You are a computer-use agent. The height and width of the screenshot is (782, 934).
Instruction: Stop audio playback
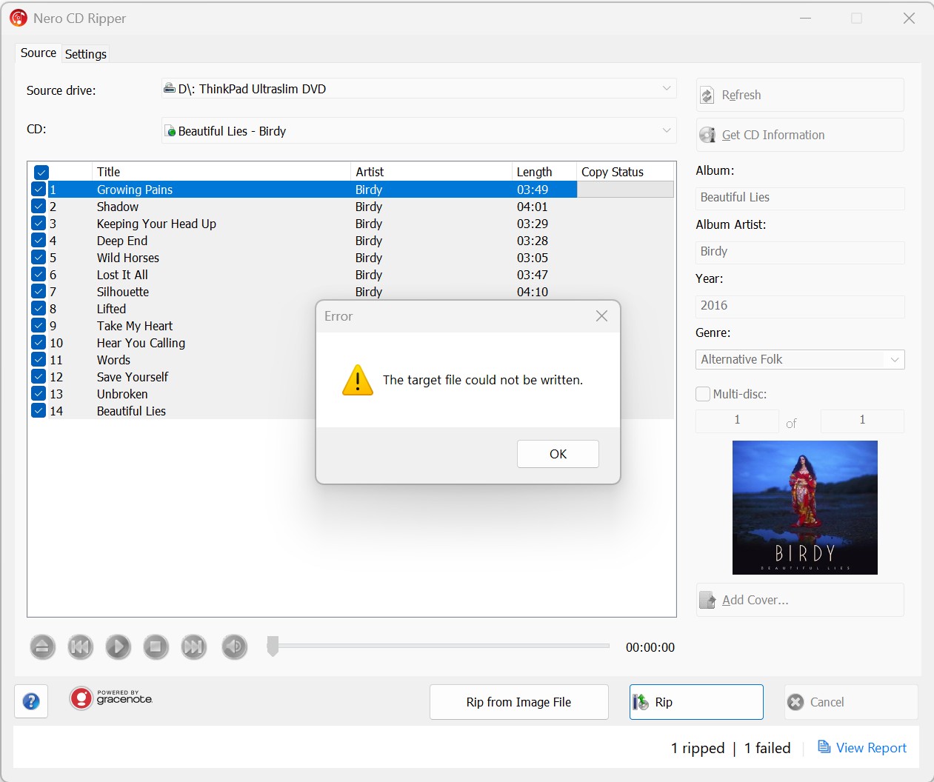156,647
